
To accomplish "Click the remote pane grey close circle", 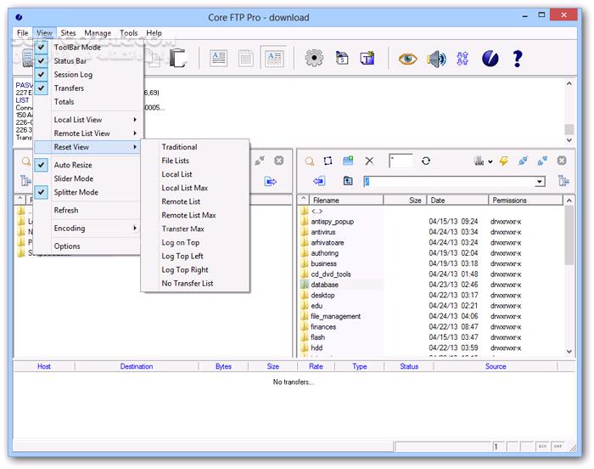I will coord(562,161).
